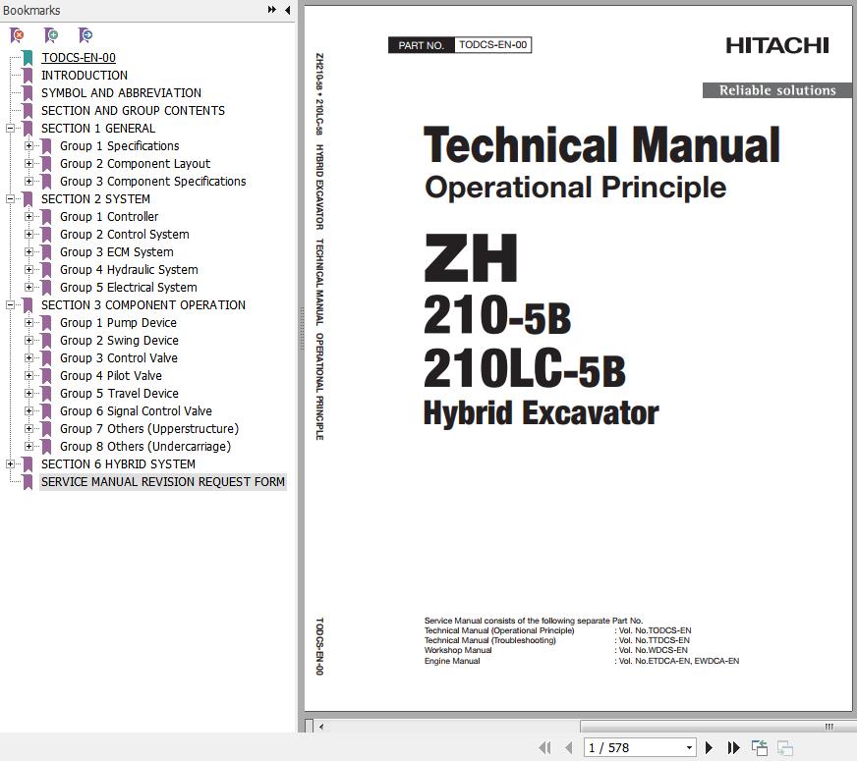Click the PART NO. TODCS-EN-00 box
The width and height of the screenshot is (857, 761).
click(460, 45)
